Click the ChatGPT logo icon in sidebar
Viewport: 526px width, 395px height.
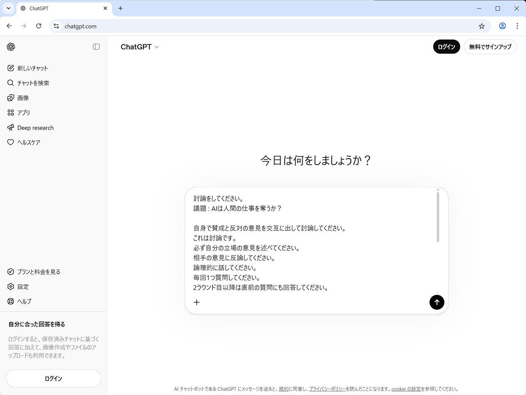point(11,47)
